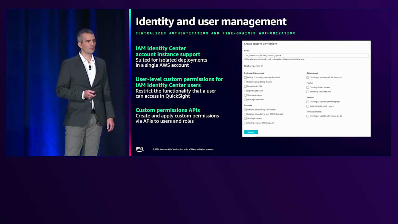
Task: Check the 'Sharing datasets' checkbox
Action: coord(245,118)
